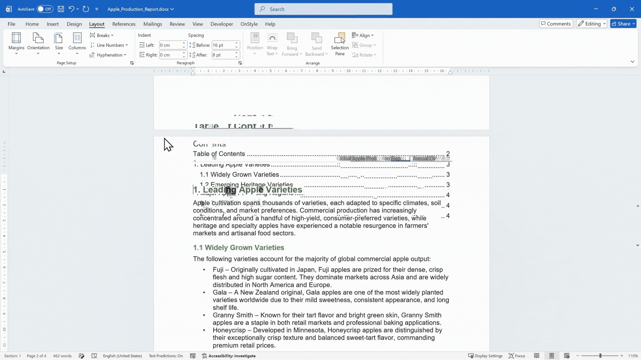Click Accessibility: Investigate status
The image size is (641, 360).
(229, 356)
